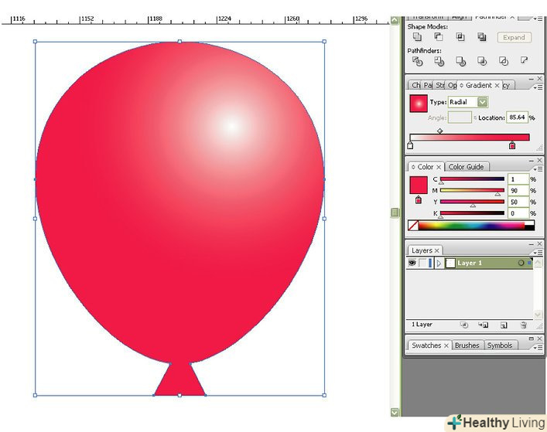Open the Layers panel options menu

532,253
